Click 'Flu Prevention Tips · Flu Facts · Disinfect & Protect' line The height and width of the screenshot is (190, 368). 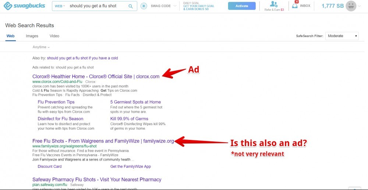[x=72, y=95]
